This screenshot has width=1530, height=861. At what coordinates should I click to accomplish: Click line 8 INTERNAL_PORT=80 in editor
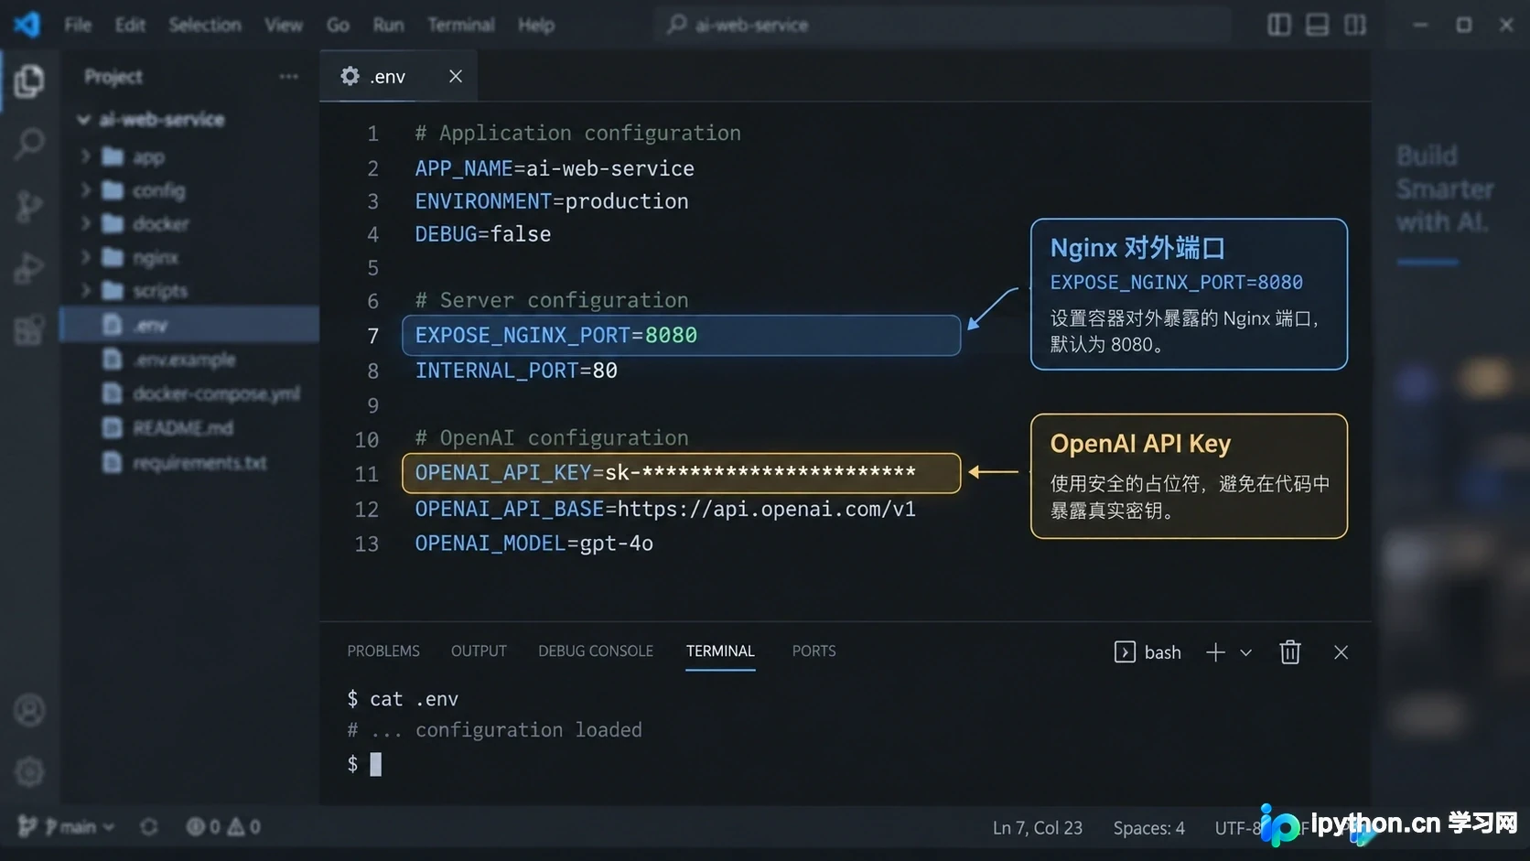pos(516,371)
